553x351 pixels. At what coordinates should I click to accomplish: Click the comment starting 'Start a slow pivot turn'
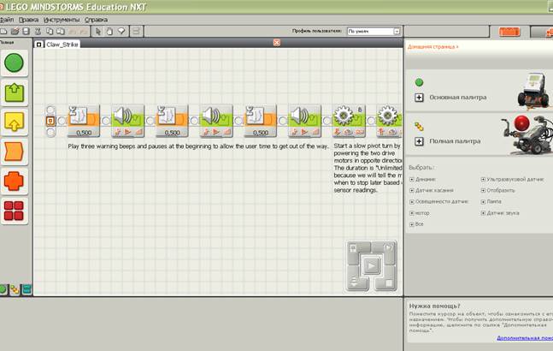click(x=368, y=168)
